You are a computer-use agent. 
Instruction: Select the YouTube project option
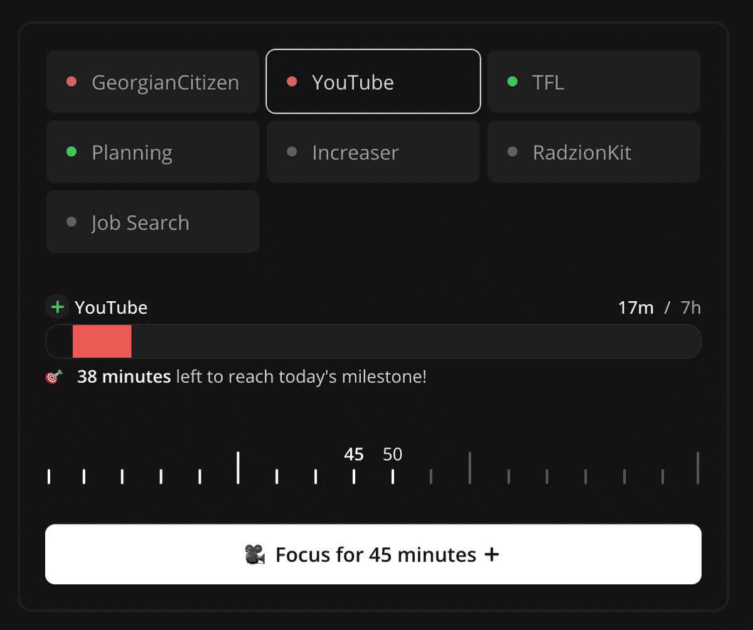pyautogui.click(x=373, y=82)
